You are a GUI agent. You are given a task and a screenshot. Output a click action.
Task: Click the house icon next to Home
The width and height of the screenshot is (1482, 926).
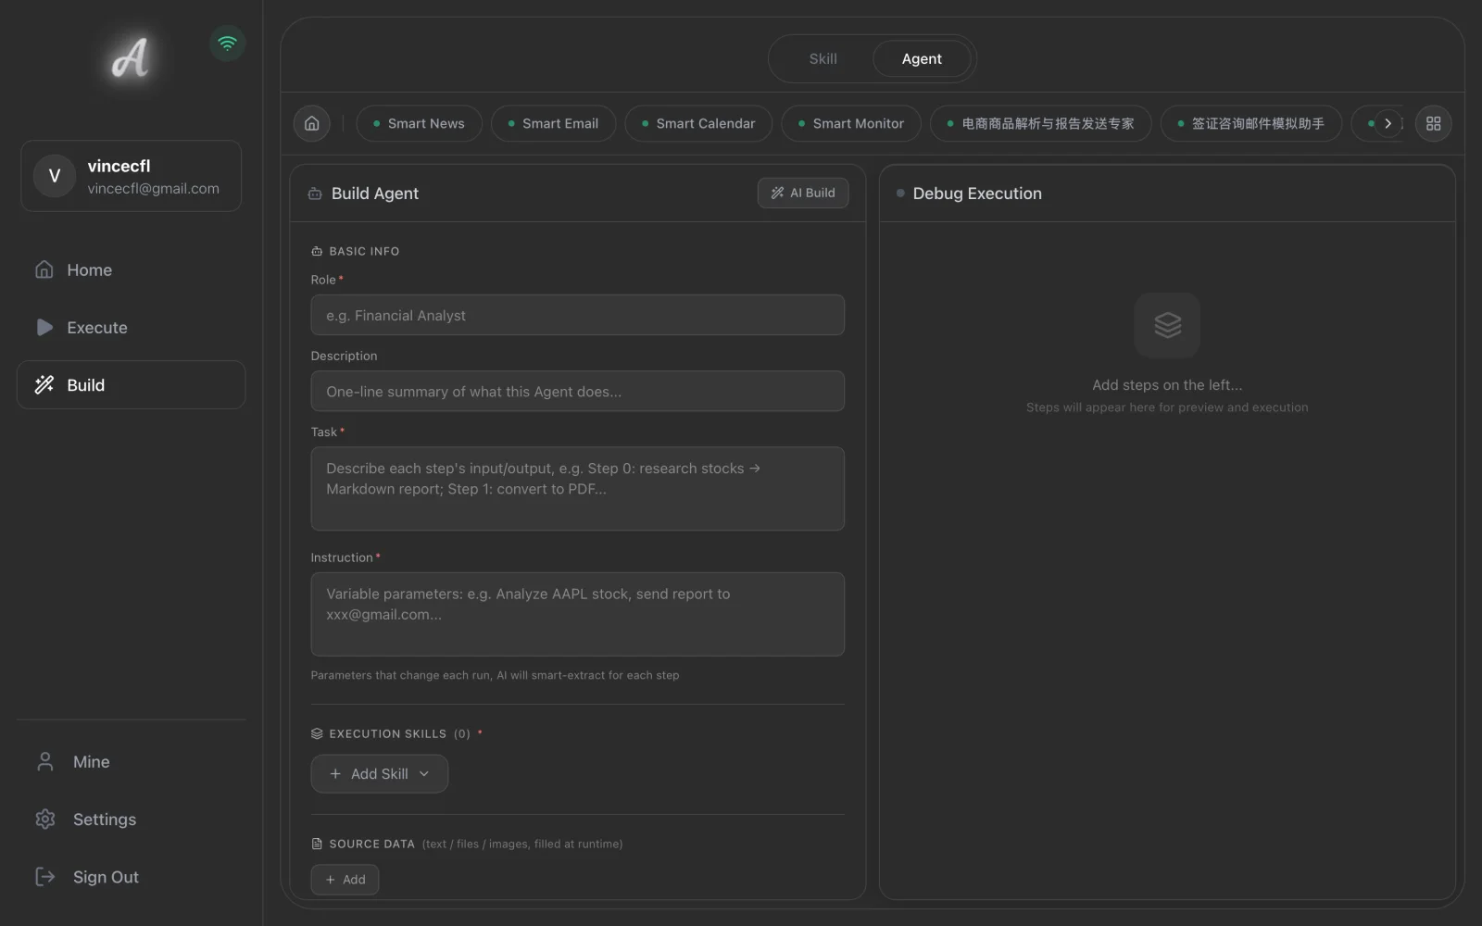pos(44,269)
